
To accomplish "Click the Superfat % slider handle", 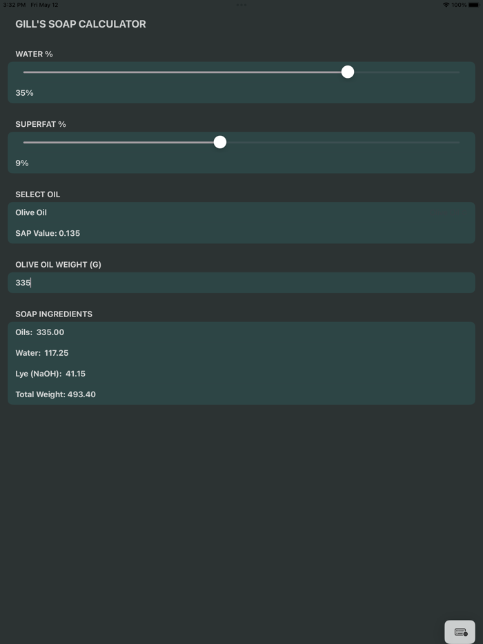I will click(220, 142).
